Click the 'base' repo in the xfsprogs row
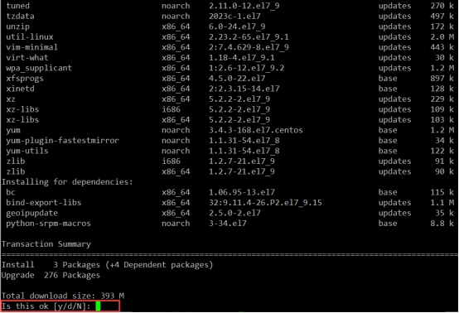Screen dimensions: 459x313 point(388,79)
